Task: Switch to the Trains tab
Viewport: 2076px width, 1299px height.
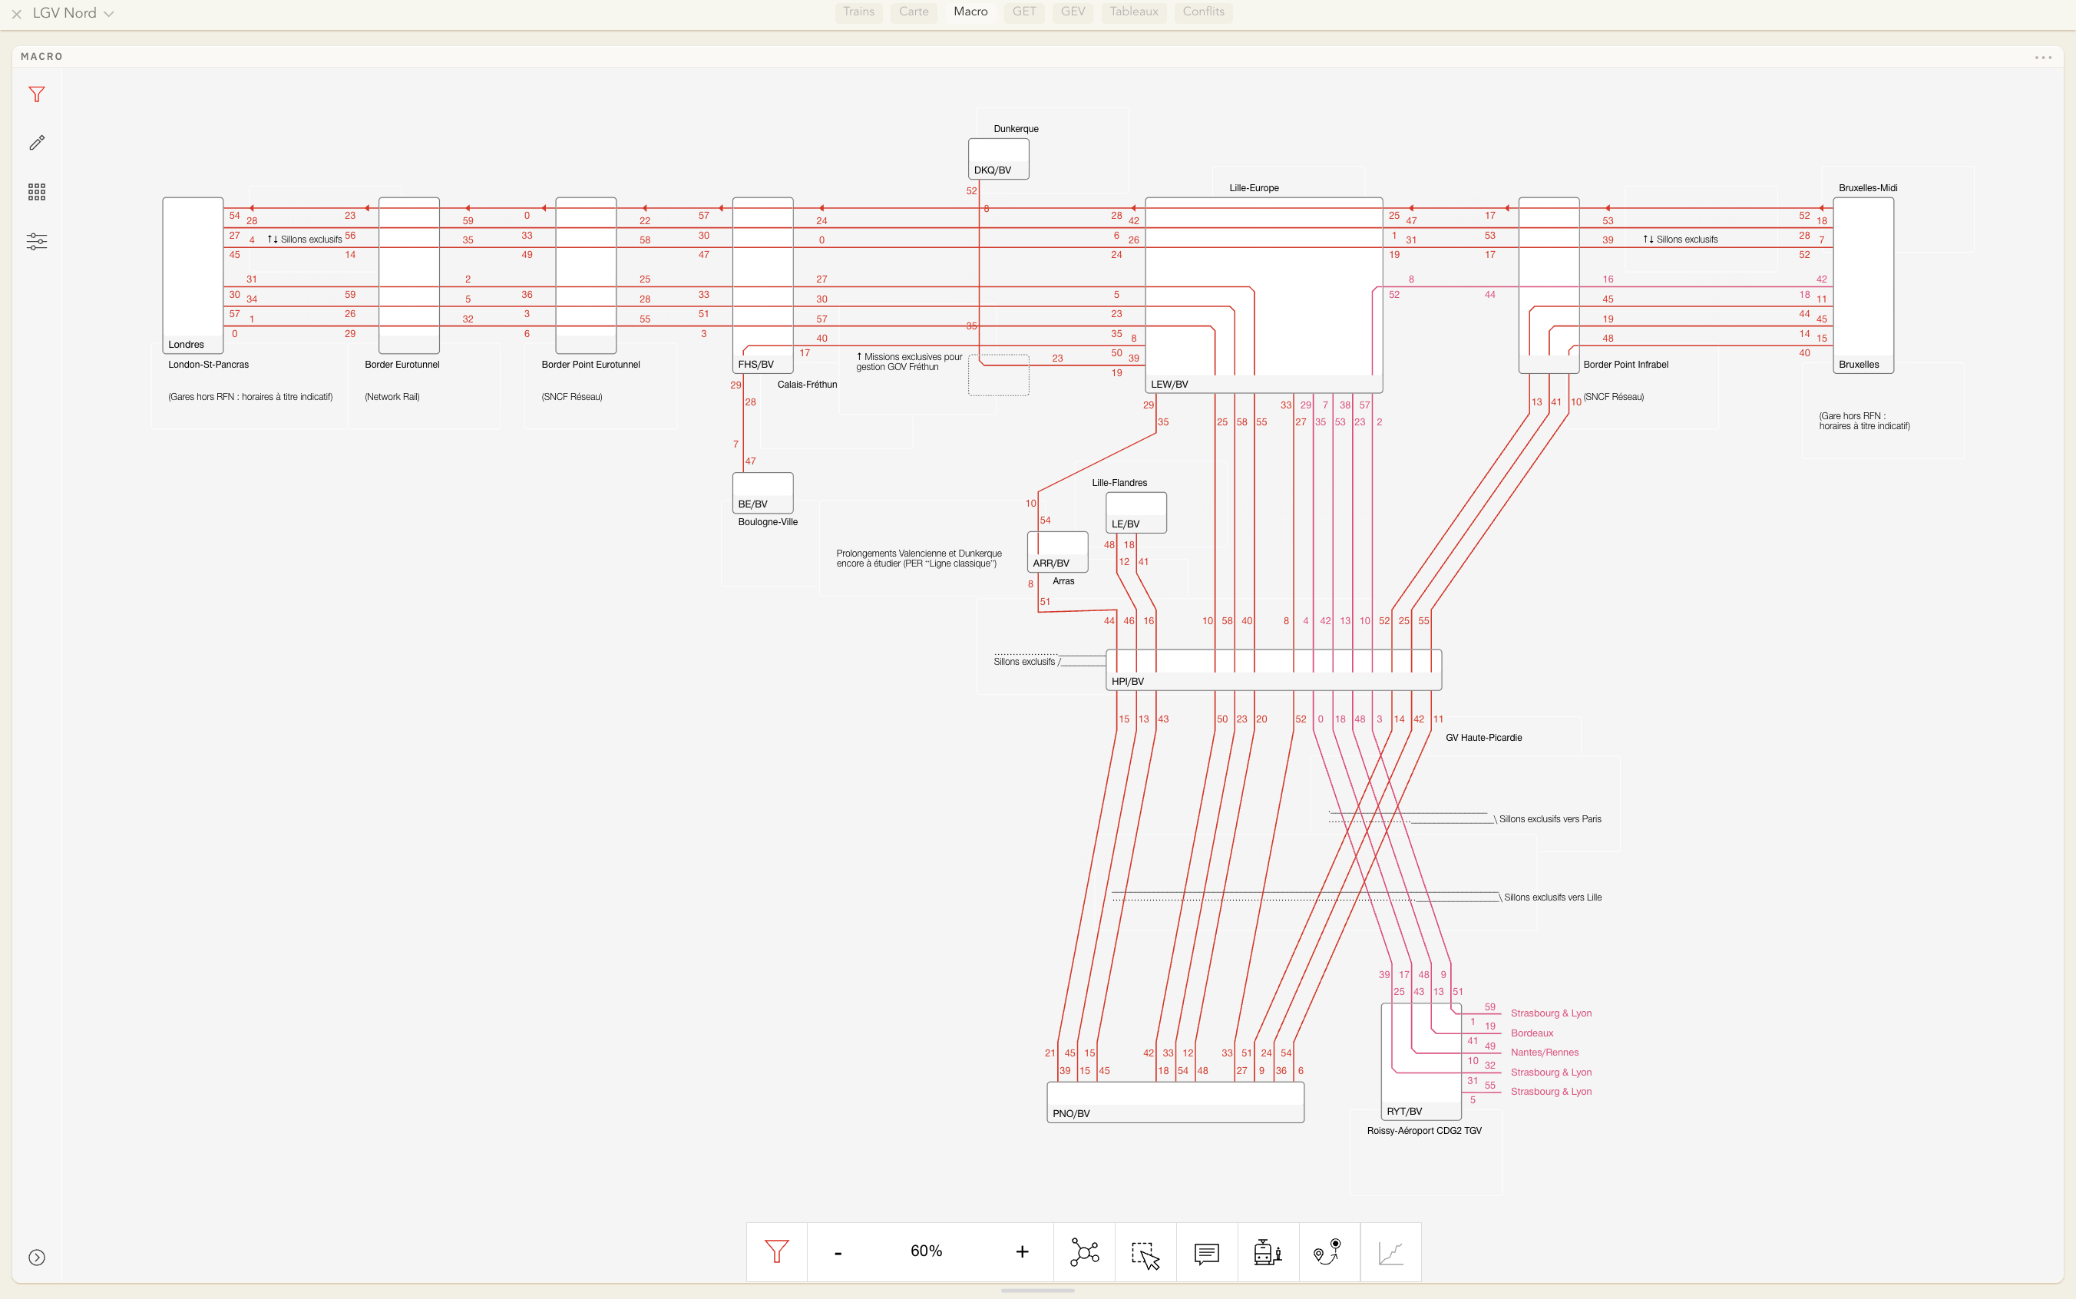Action: (858, 12)
